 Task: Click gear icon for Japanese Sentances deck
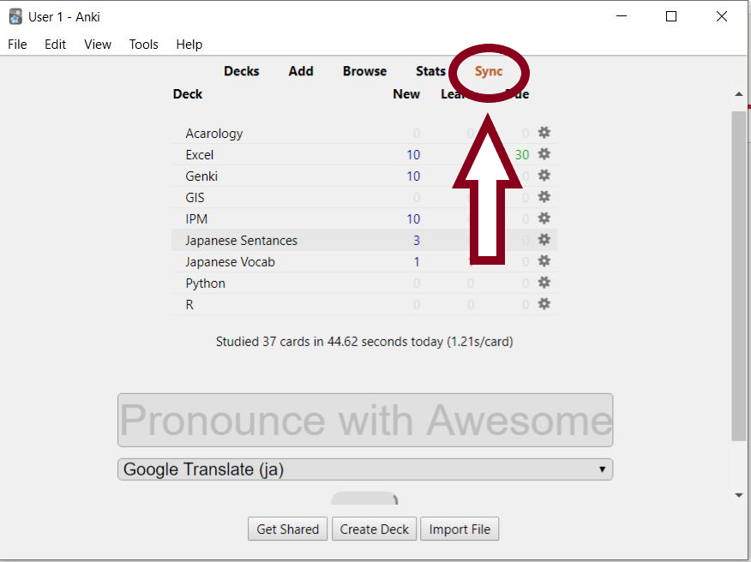click(544, 240)
